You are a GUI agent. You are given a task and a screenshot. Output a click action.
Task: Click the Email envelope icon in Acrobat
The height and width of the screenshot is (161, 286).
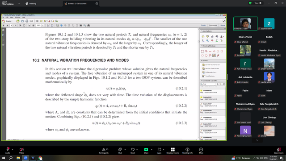pos(31,21)
